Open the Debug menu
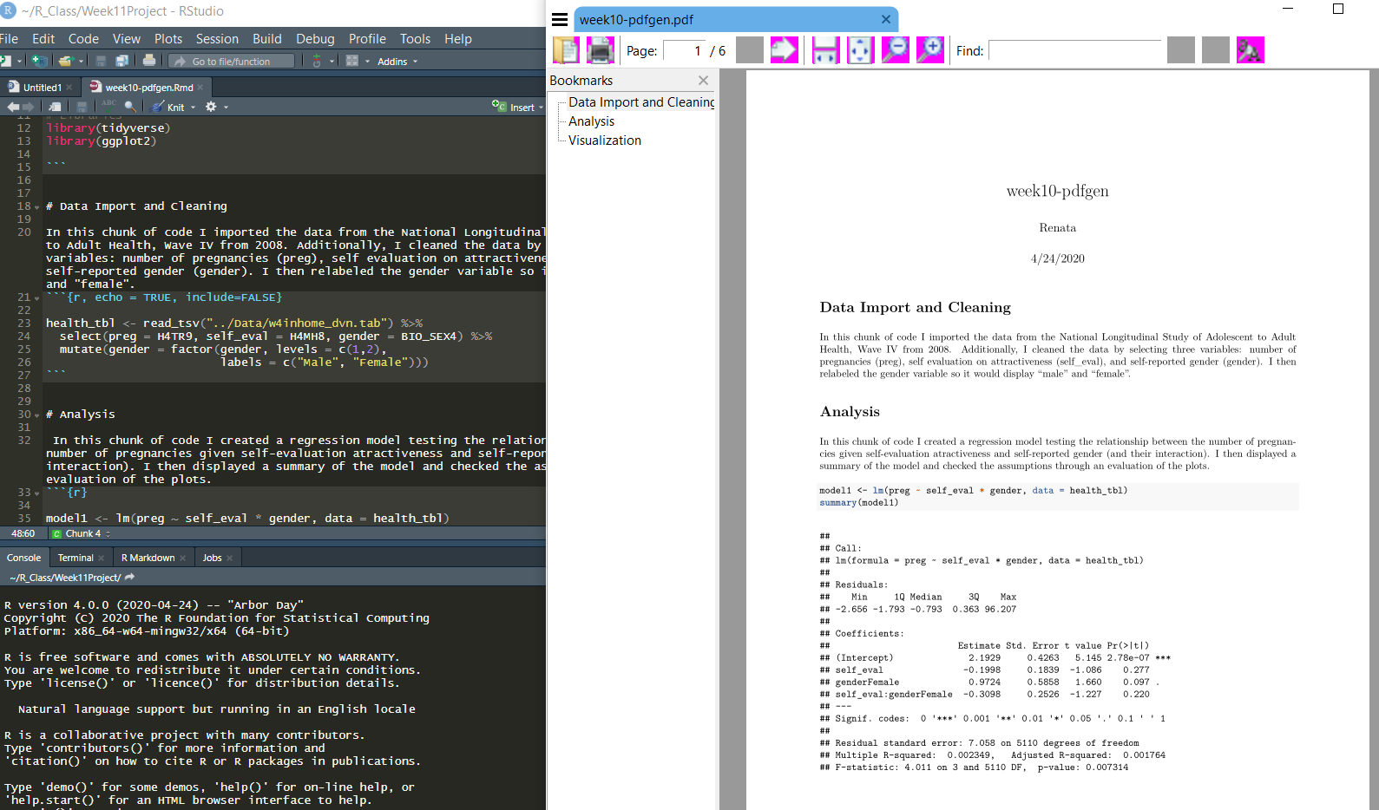Image resolution: width=1379 pixels, height=810 pixels. [315, 39]
